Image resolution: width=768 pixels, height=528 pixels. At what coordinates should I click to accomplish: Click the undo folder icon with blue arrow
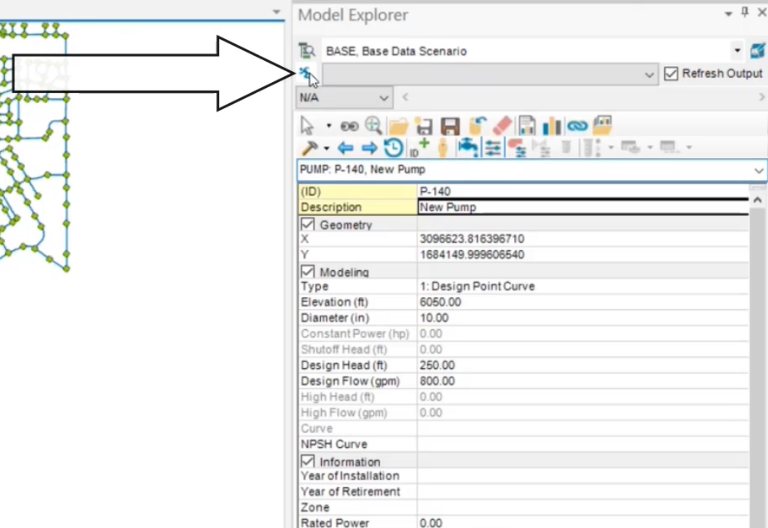click(477, 126)
